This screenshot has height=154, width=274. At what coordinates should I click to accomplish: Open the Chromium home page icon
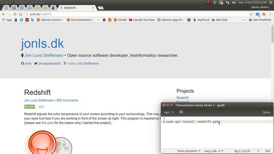pyautogui.click(x=21, y=14)
